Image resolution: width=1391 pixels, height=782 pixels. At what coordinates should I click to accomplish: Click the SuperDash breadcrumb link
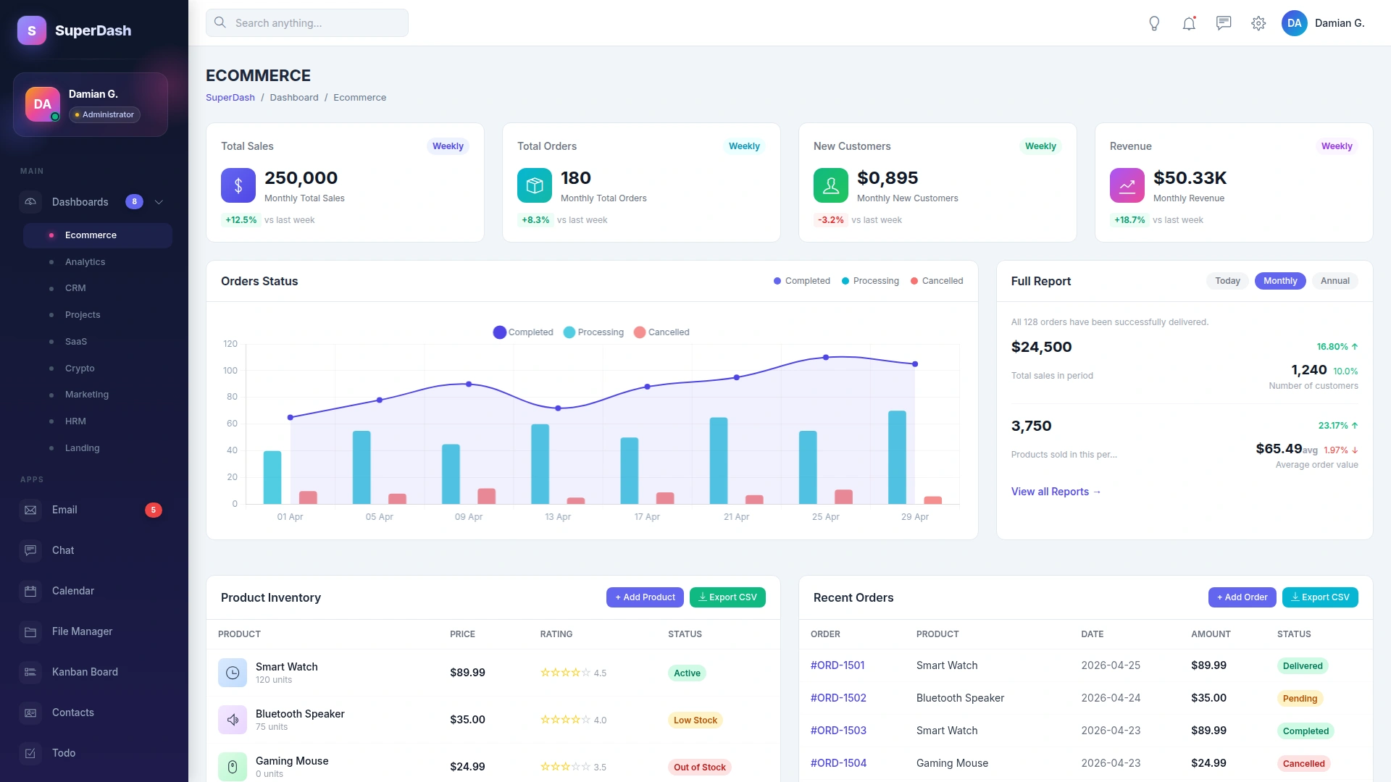tap(230, 98)
